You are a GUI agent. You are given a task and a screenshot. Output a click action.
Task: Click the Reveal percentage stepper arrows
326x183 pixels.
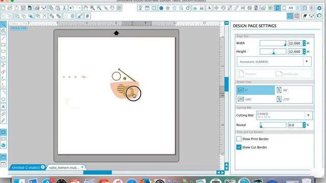coord(304,125)
